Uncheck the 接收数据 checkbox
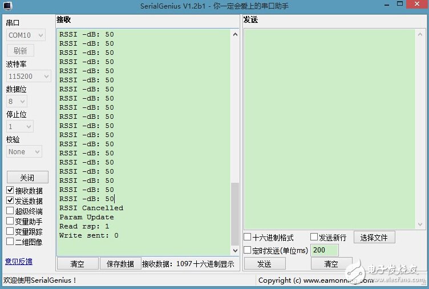This screenshot has height=289, width=429. 10,190
